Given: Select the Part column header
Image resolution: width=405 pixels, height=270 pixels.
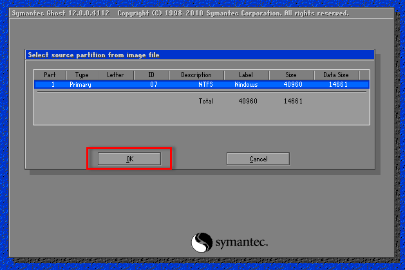Looking at the screenshot, I should click(50, 75).
